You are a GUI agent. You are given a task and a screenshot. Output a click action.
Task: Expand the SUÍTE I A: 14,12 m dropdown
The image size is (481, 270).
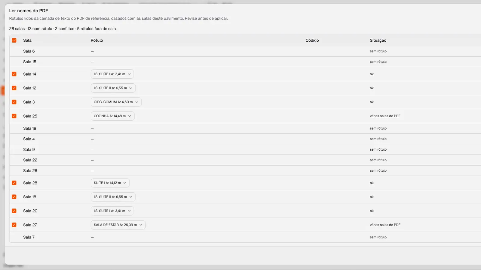110,183
